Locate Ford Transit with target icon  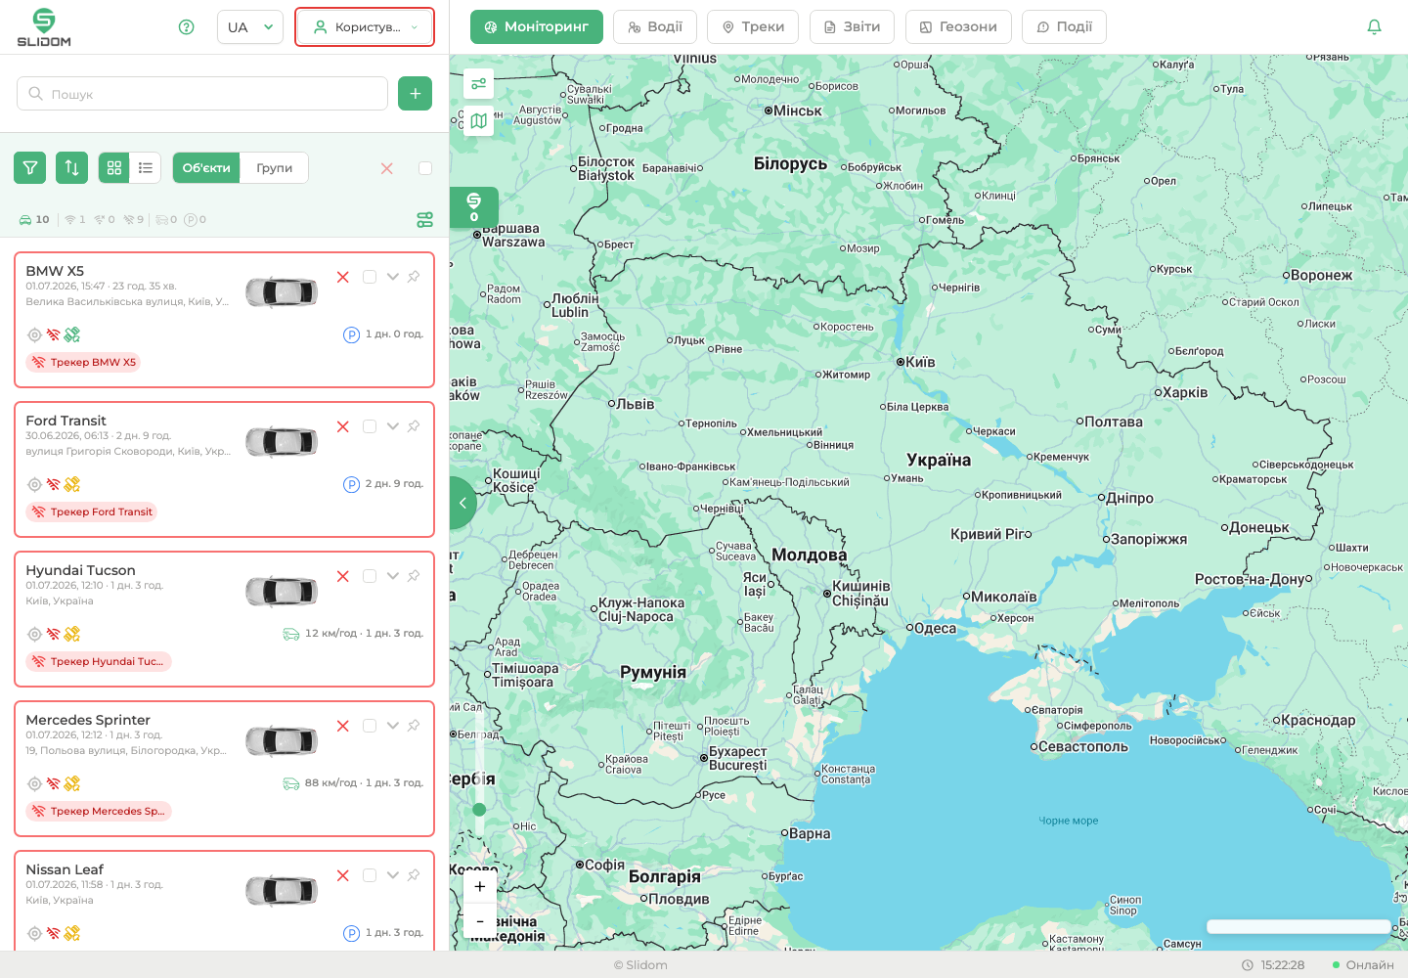click(x=34, y=484)
